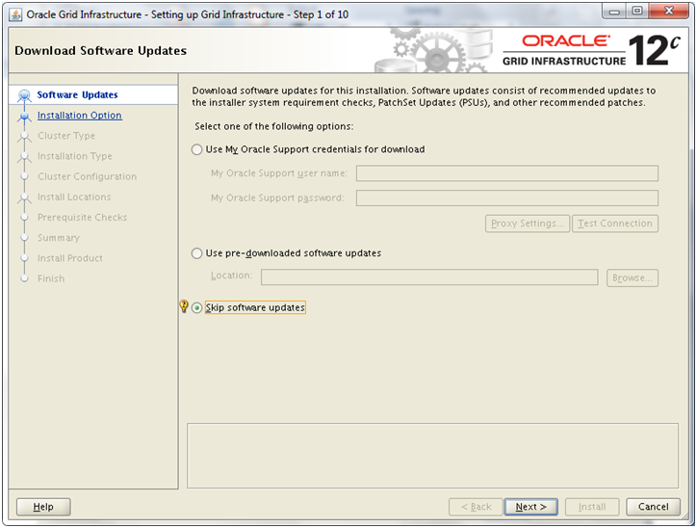697x528 pixels.
Task: Click Cluster Type step in sidebar
Action: click(66, 136)
